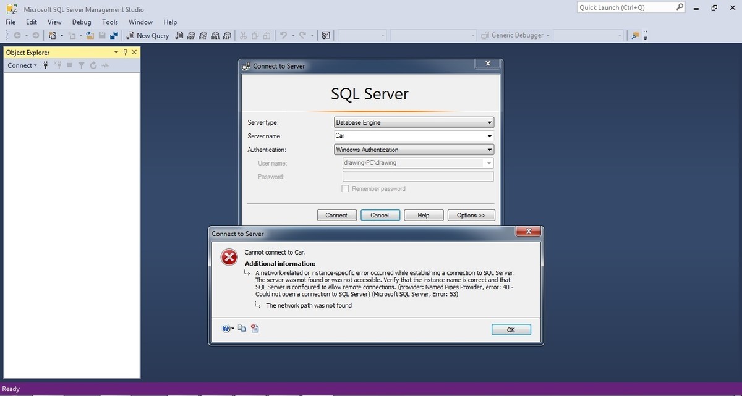Click the DAX query toolbar icon
742x396 pixels.
227,35
